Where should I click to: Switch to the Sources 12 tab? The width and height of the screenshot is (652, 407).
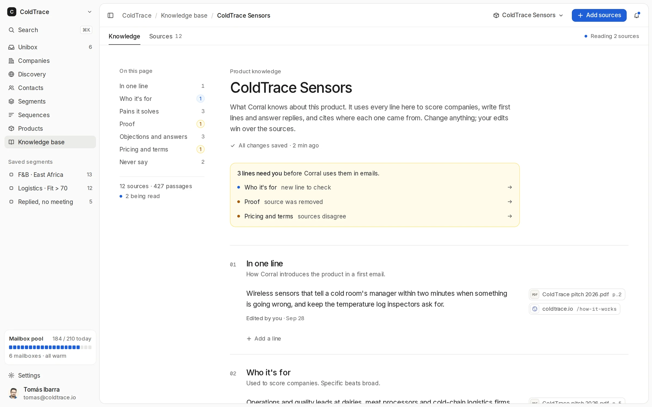tap(165, 36)
